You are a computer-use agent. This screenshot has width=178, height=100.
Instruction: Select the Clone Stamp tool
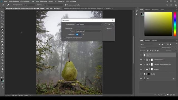point(2,39)
